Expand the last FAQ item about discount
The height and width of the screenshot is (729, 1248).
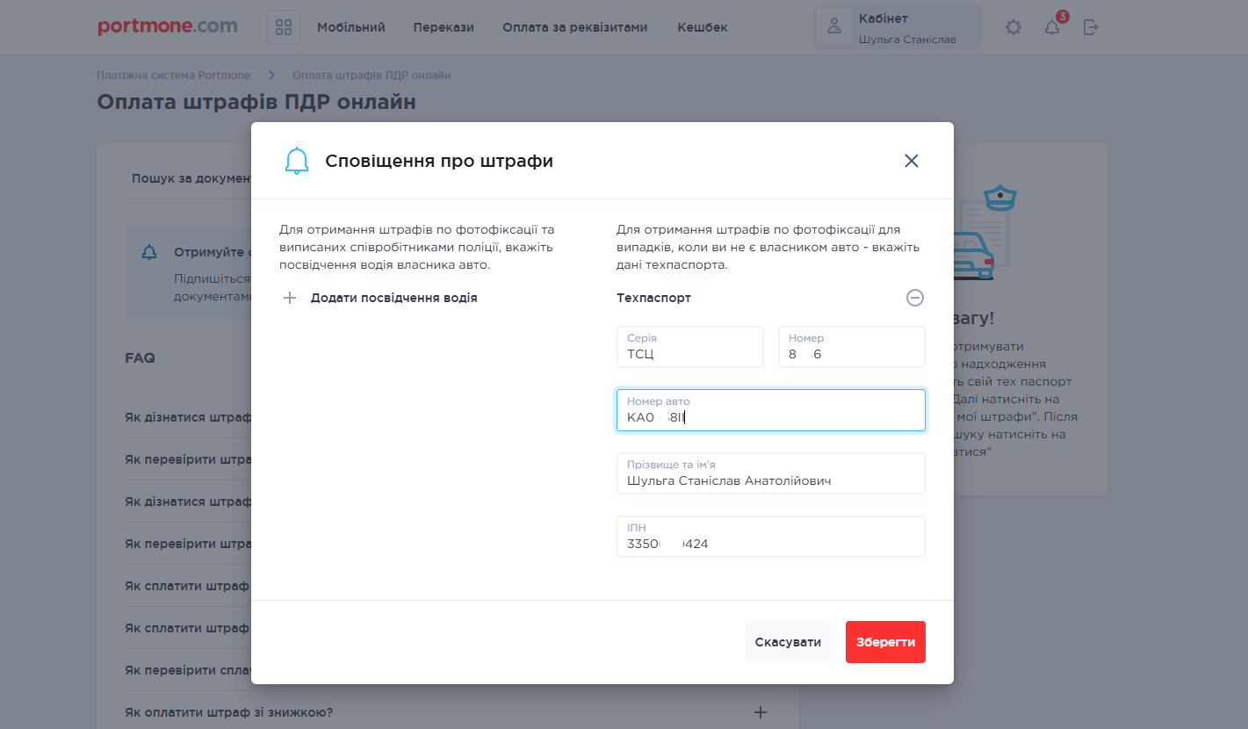(761, 712)
